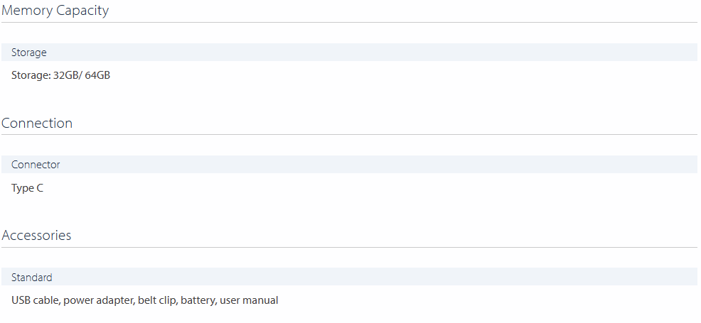Click the word Memory in the heading

(27, 11)
